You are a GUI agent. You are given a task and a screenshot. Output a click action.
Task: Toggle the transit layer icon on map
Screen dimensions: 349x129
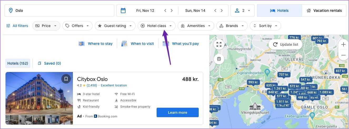pos(219,59)
